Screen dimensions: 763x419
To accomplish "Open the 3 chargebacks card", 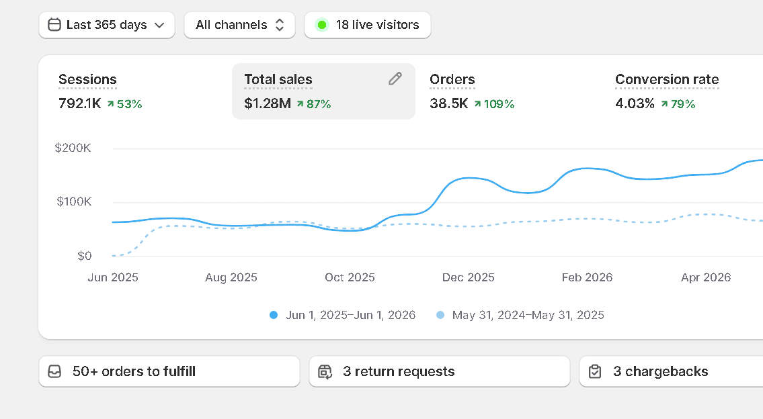I will [x=672, y=371].
